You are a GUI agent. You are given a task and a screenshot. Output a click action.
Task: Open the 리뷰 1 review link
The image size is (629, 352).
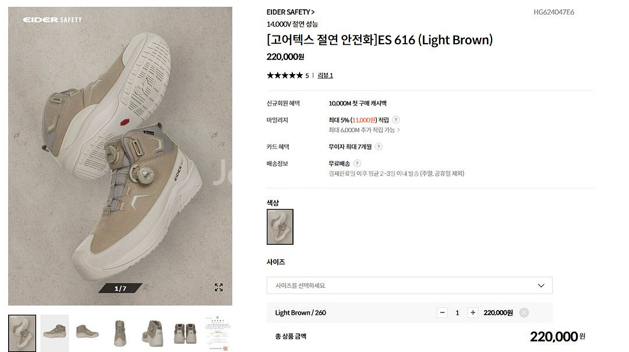click(325, 75)
